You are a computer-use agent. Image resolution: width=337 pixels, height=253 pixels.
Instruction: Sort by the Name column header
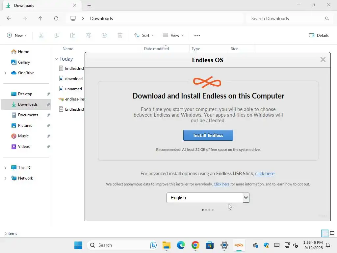[68, 49]
